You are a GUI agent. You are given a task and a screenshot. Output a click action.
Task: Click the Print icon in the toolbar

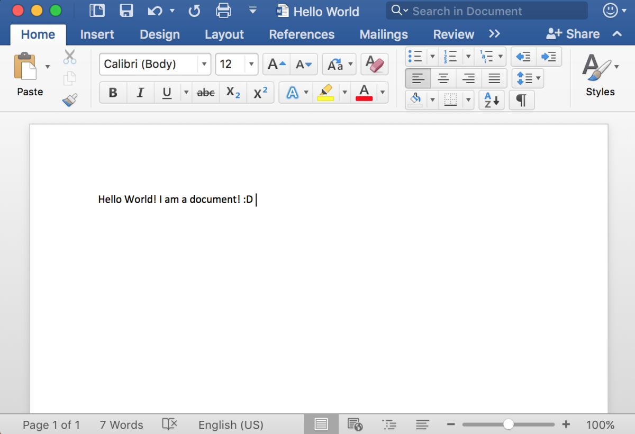click(x=223, y=11)
